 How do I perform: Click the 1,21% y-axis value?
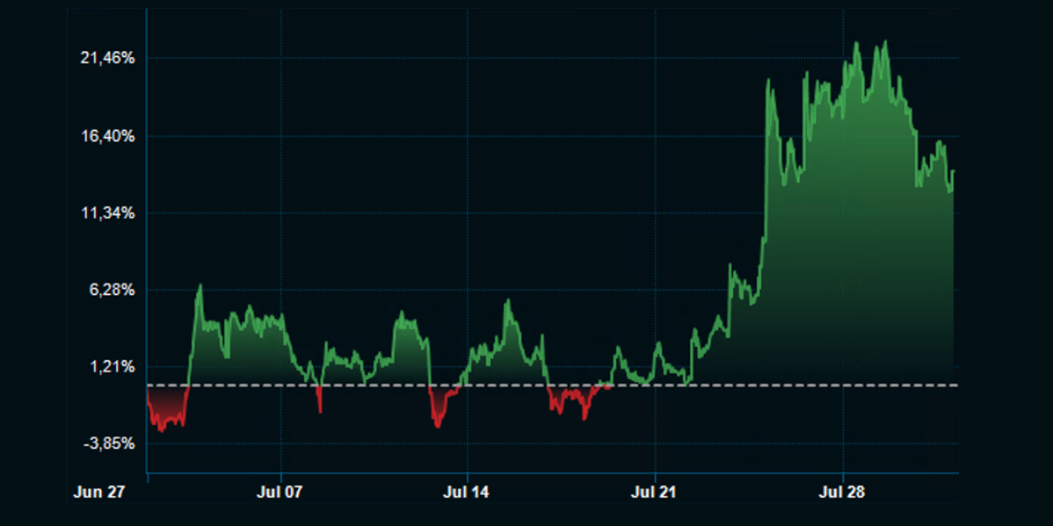click(111, 366)
